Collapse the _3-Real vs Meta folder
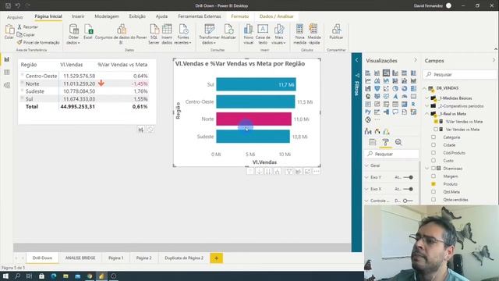 [427, 114]
